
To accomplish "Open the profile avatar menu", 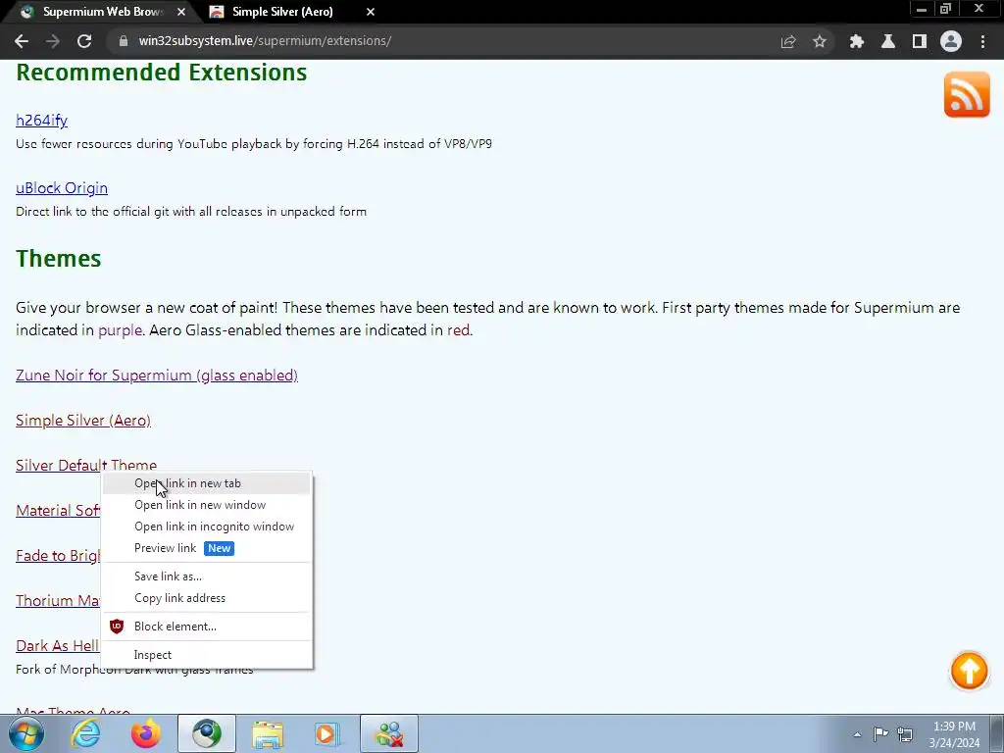I will pos(951,41).
